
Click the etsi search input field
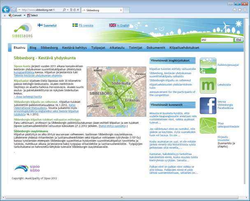tap(217, 40)
